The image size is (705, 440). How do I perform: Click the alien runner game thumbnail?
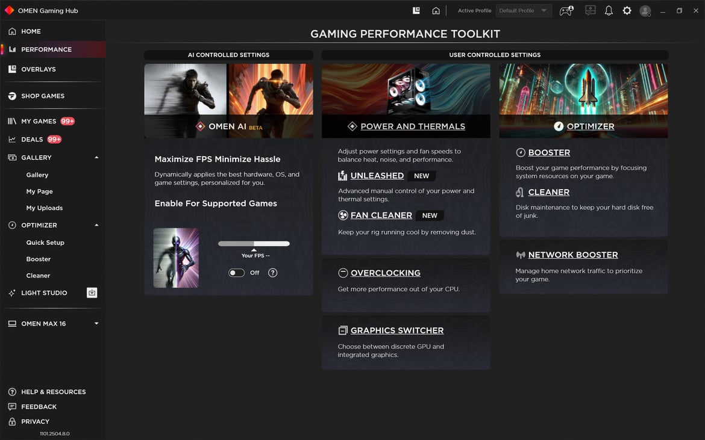point(176,258)
